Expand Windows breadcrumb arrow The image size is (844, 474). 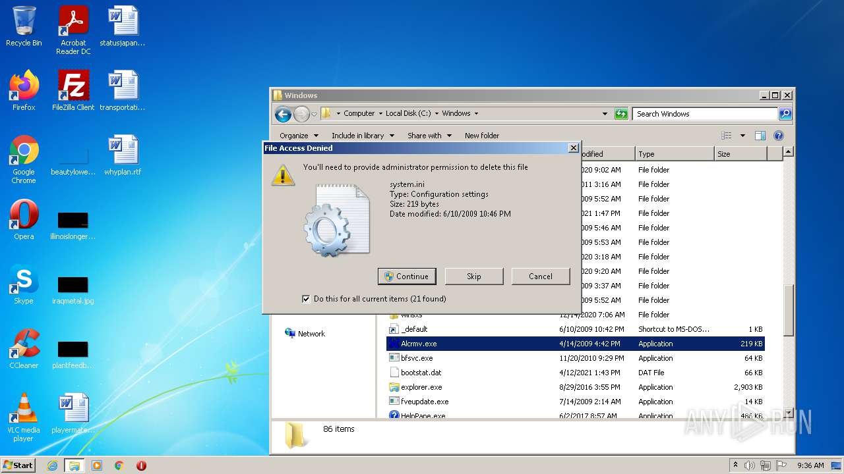(476, 114)
